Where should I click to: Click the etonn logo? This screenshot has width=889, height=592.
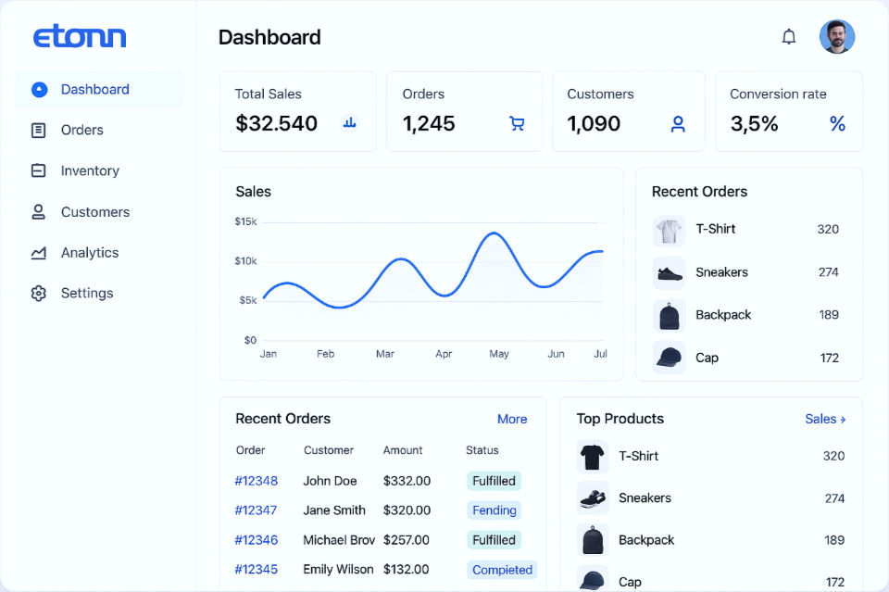pyautogui.click(x=80, y=36)
